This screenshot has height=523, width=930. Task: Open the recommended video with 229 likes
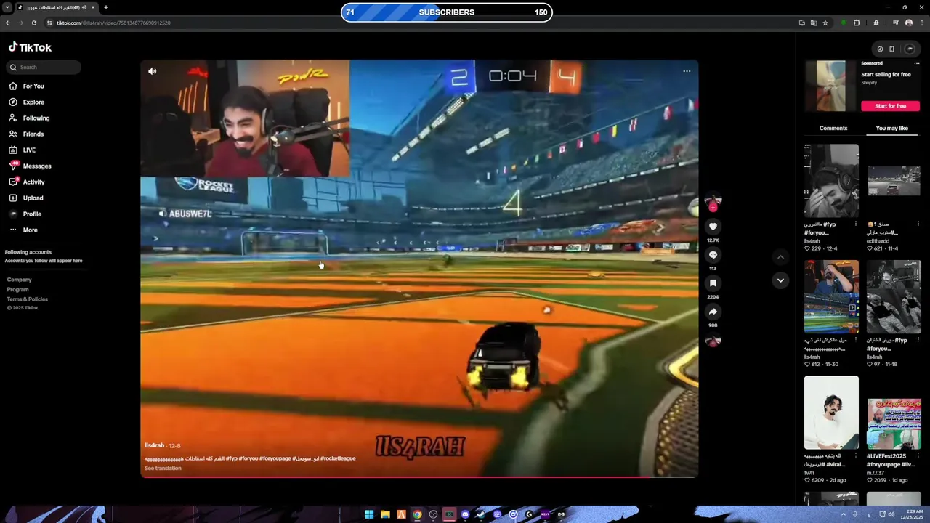[x=831, y=180]
